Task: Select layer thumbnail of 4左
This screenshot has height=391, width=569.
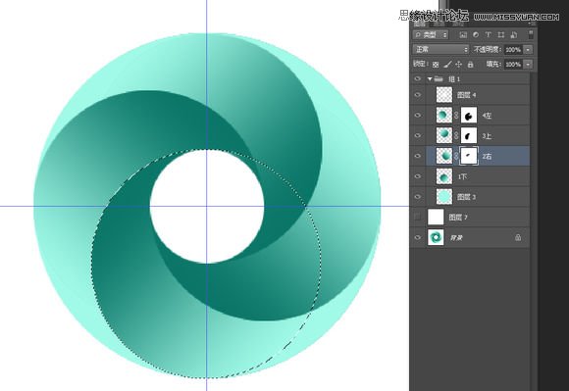Action: pyautogui.click(x=444, y=116)
